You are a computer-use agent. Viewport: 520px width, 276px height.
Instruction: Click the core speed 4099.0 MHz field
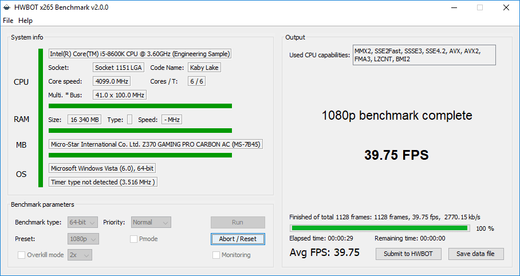[x=112, y=81]
